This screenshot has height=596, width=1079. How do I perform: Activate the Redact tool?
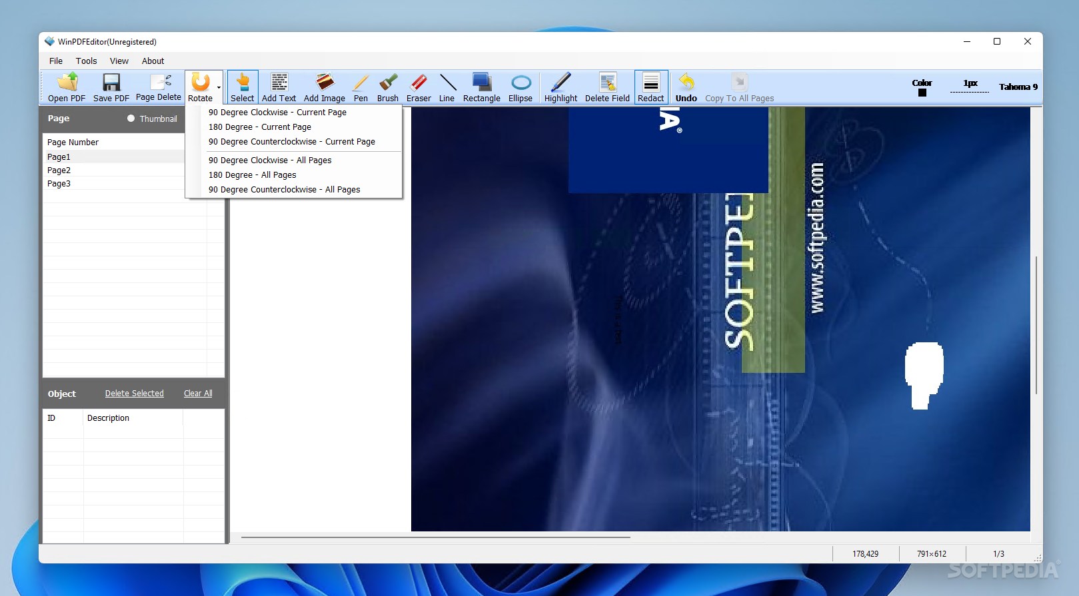(651, 87)
